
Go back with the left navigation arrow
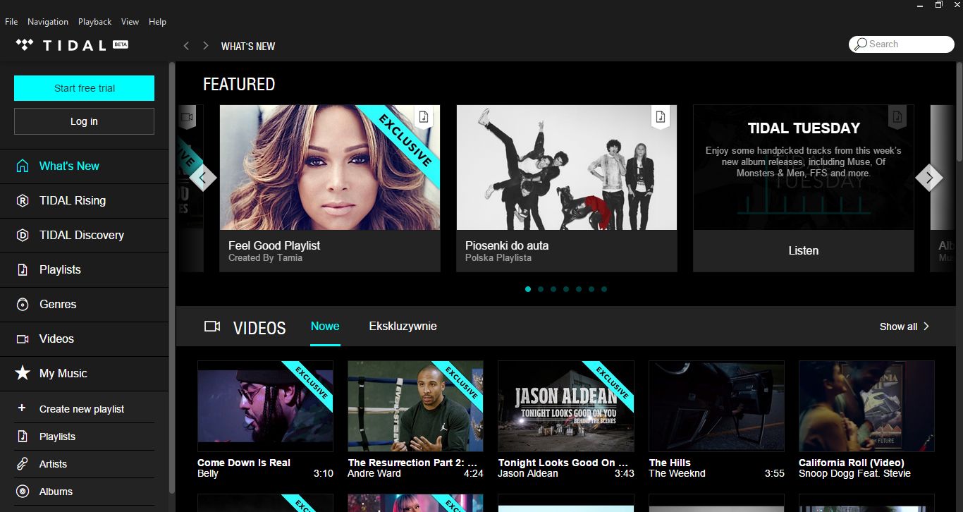coord(186,46)
